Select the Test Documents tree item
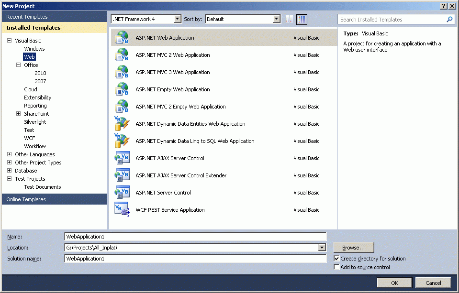 43,187
